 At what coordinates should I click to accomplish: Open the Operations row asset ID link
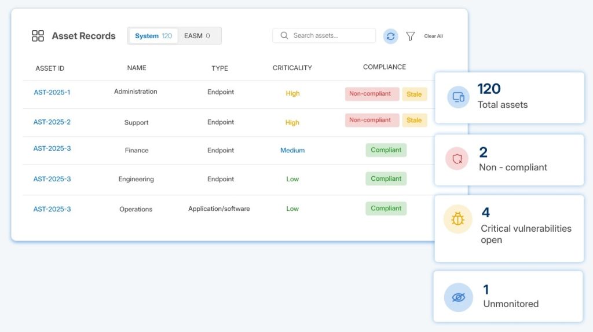point(52,209)
